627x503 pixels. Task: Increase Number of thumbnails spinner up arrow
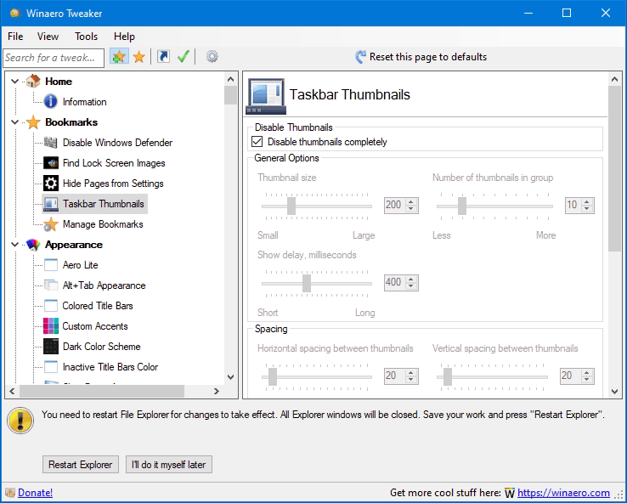pos(586,201)
